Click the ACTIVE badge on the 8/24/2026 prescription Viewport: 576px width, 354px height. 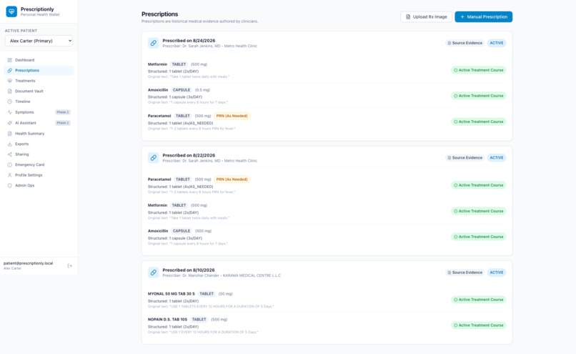(x=496, y=43)
